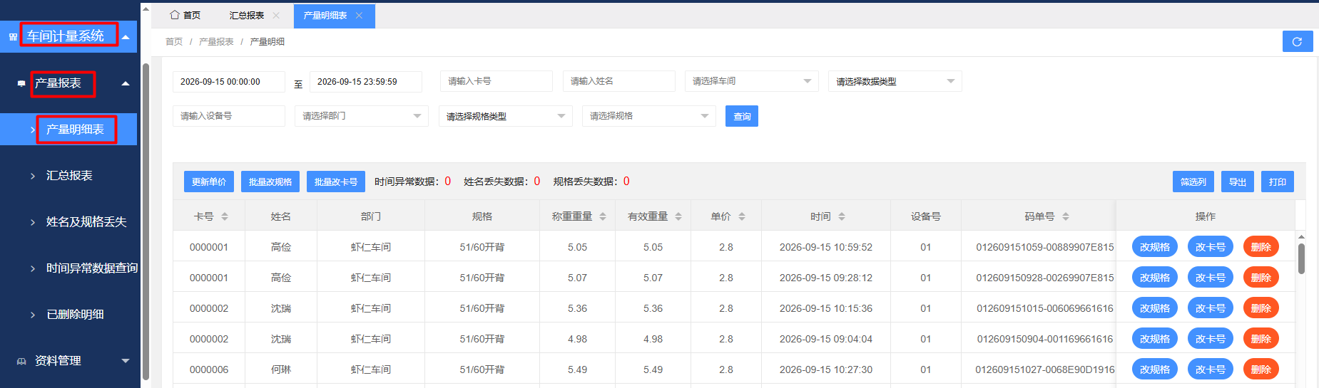Click the home icon in 首页 tab
Image resolution: width=1319 pixels, height=388 pixels.
coord(174,15)
